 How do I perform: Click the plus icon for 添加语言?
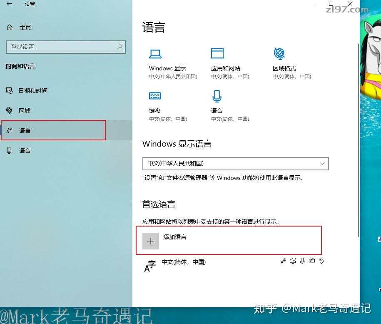(x=151, y=241)
